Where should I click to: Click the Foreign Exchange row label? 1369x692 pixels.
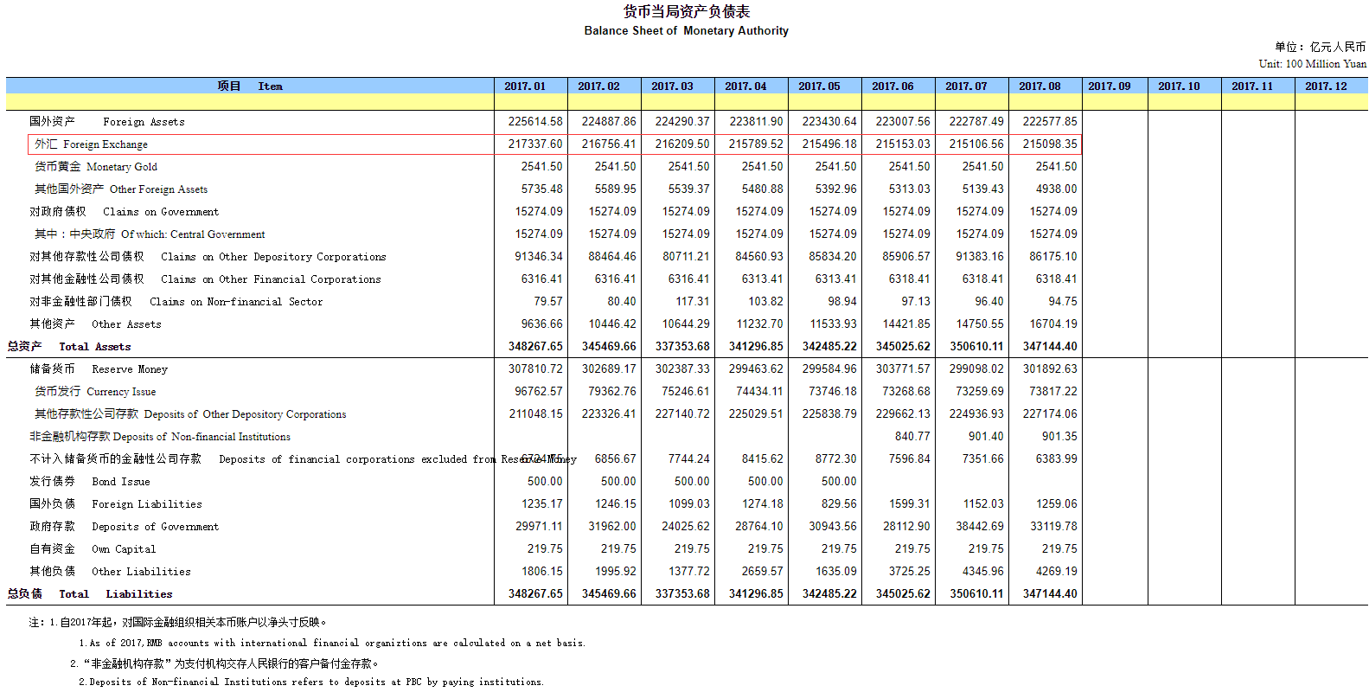coord(92,144)
